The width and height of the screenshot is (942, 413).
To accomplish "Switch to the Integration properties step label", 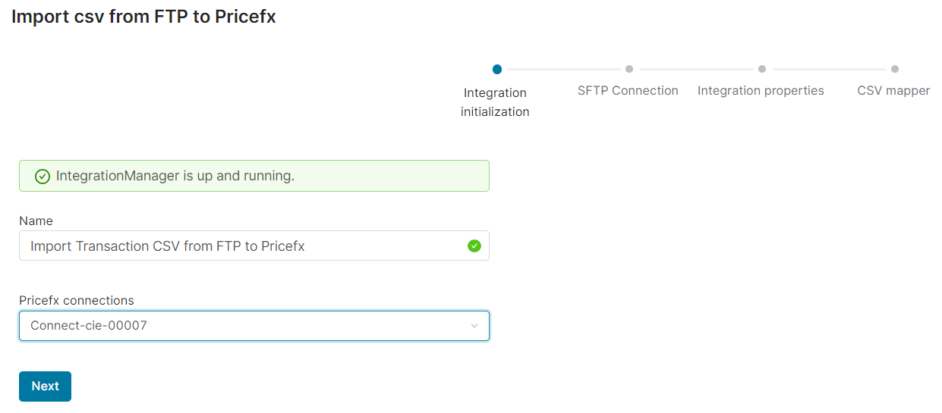I will coord(761,91).
